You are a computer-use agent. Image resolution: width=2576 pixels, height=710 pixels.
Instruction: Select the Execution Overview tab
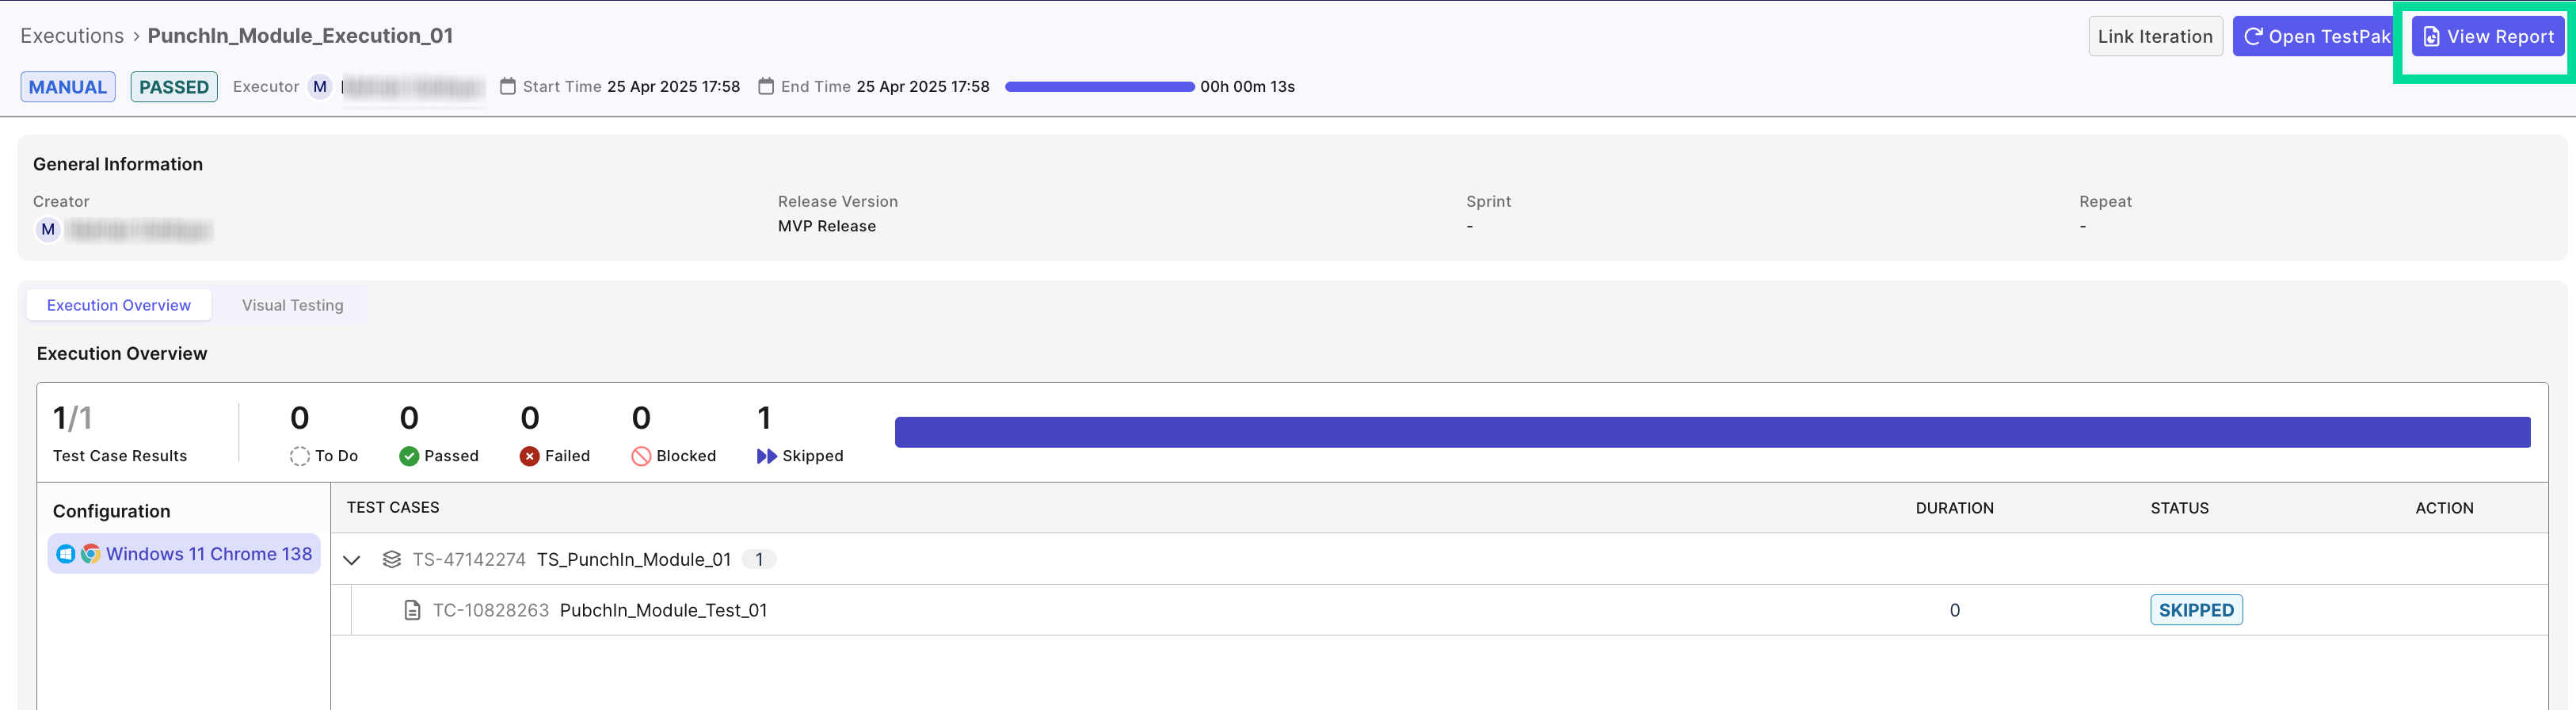[x=119, y=305]
